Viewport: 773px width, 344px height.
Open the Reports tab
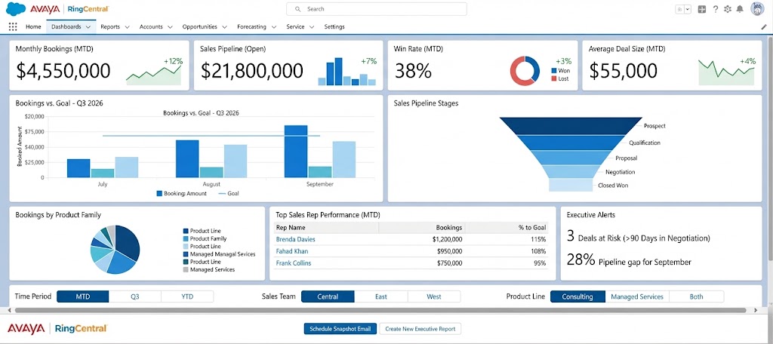110,26
